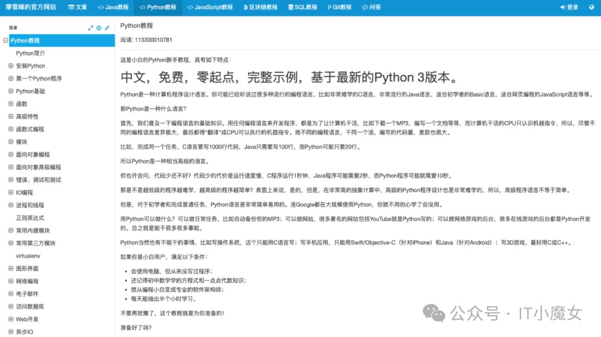Image resolution: width=601 pixels, height=337 pixels.
Task: Switch to the JavaScript教程 tab
Action: click(x=210, y=7)
